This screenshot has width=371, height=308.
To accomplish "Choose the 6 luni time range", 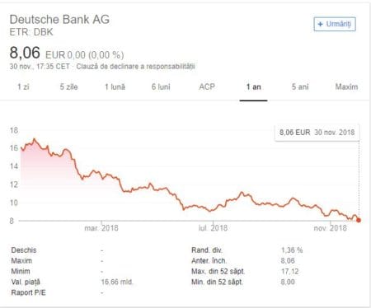I will pos(161,87).
